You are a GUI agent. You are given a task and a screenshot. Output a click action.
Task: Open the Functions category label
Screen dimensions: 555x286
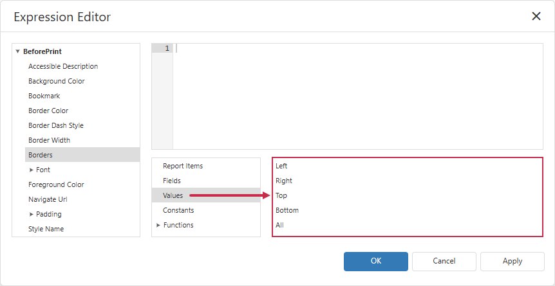click(178, 225)
